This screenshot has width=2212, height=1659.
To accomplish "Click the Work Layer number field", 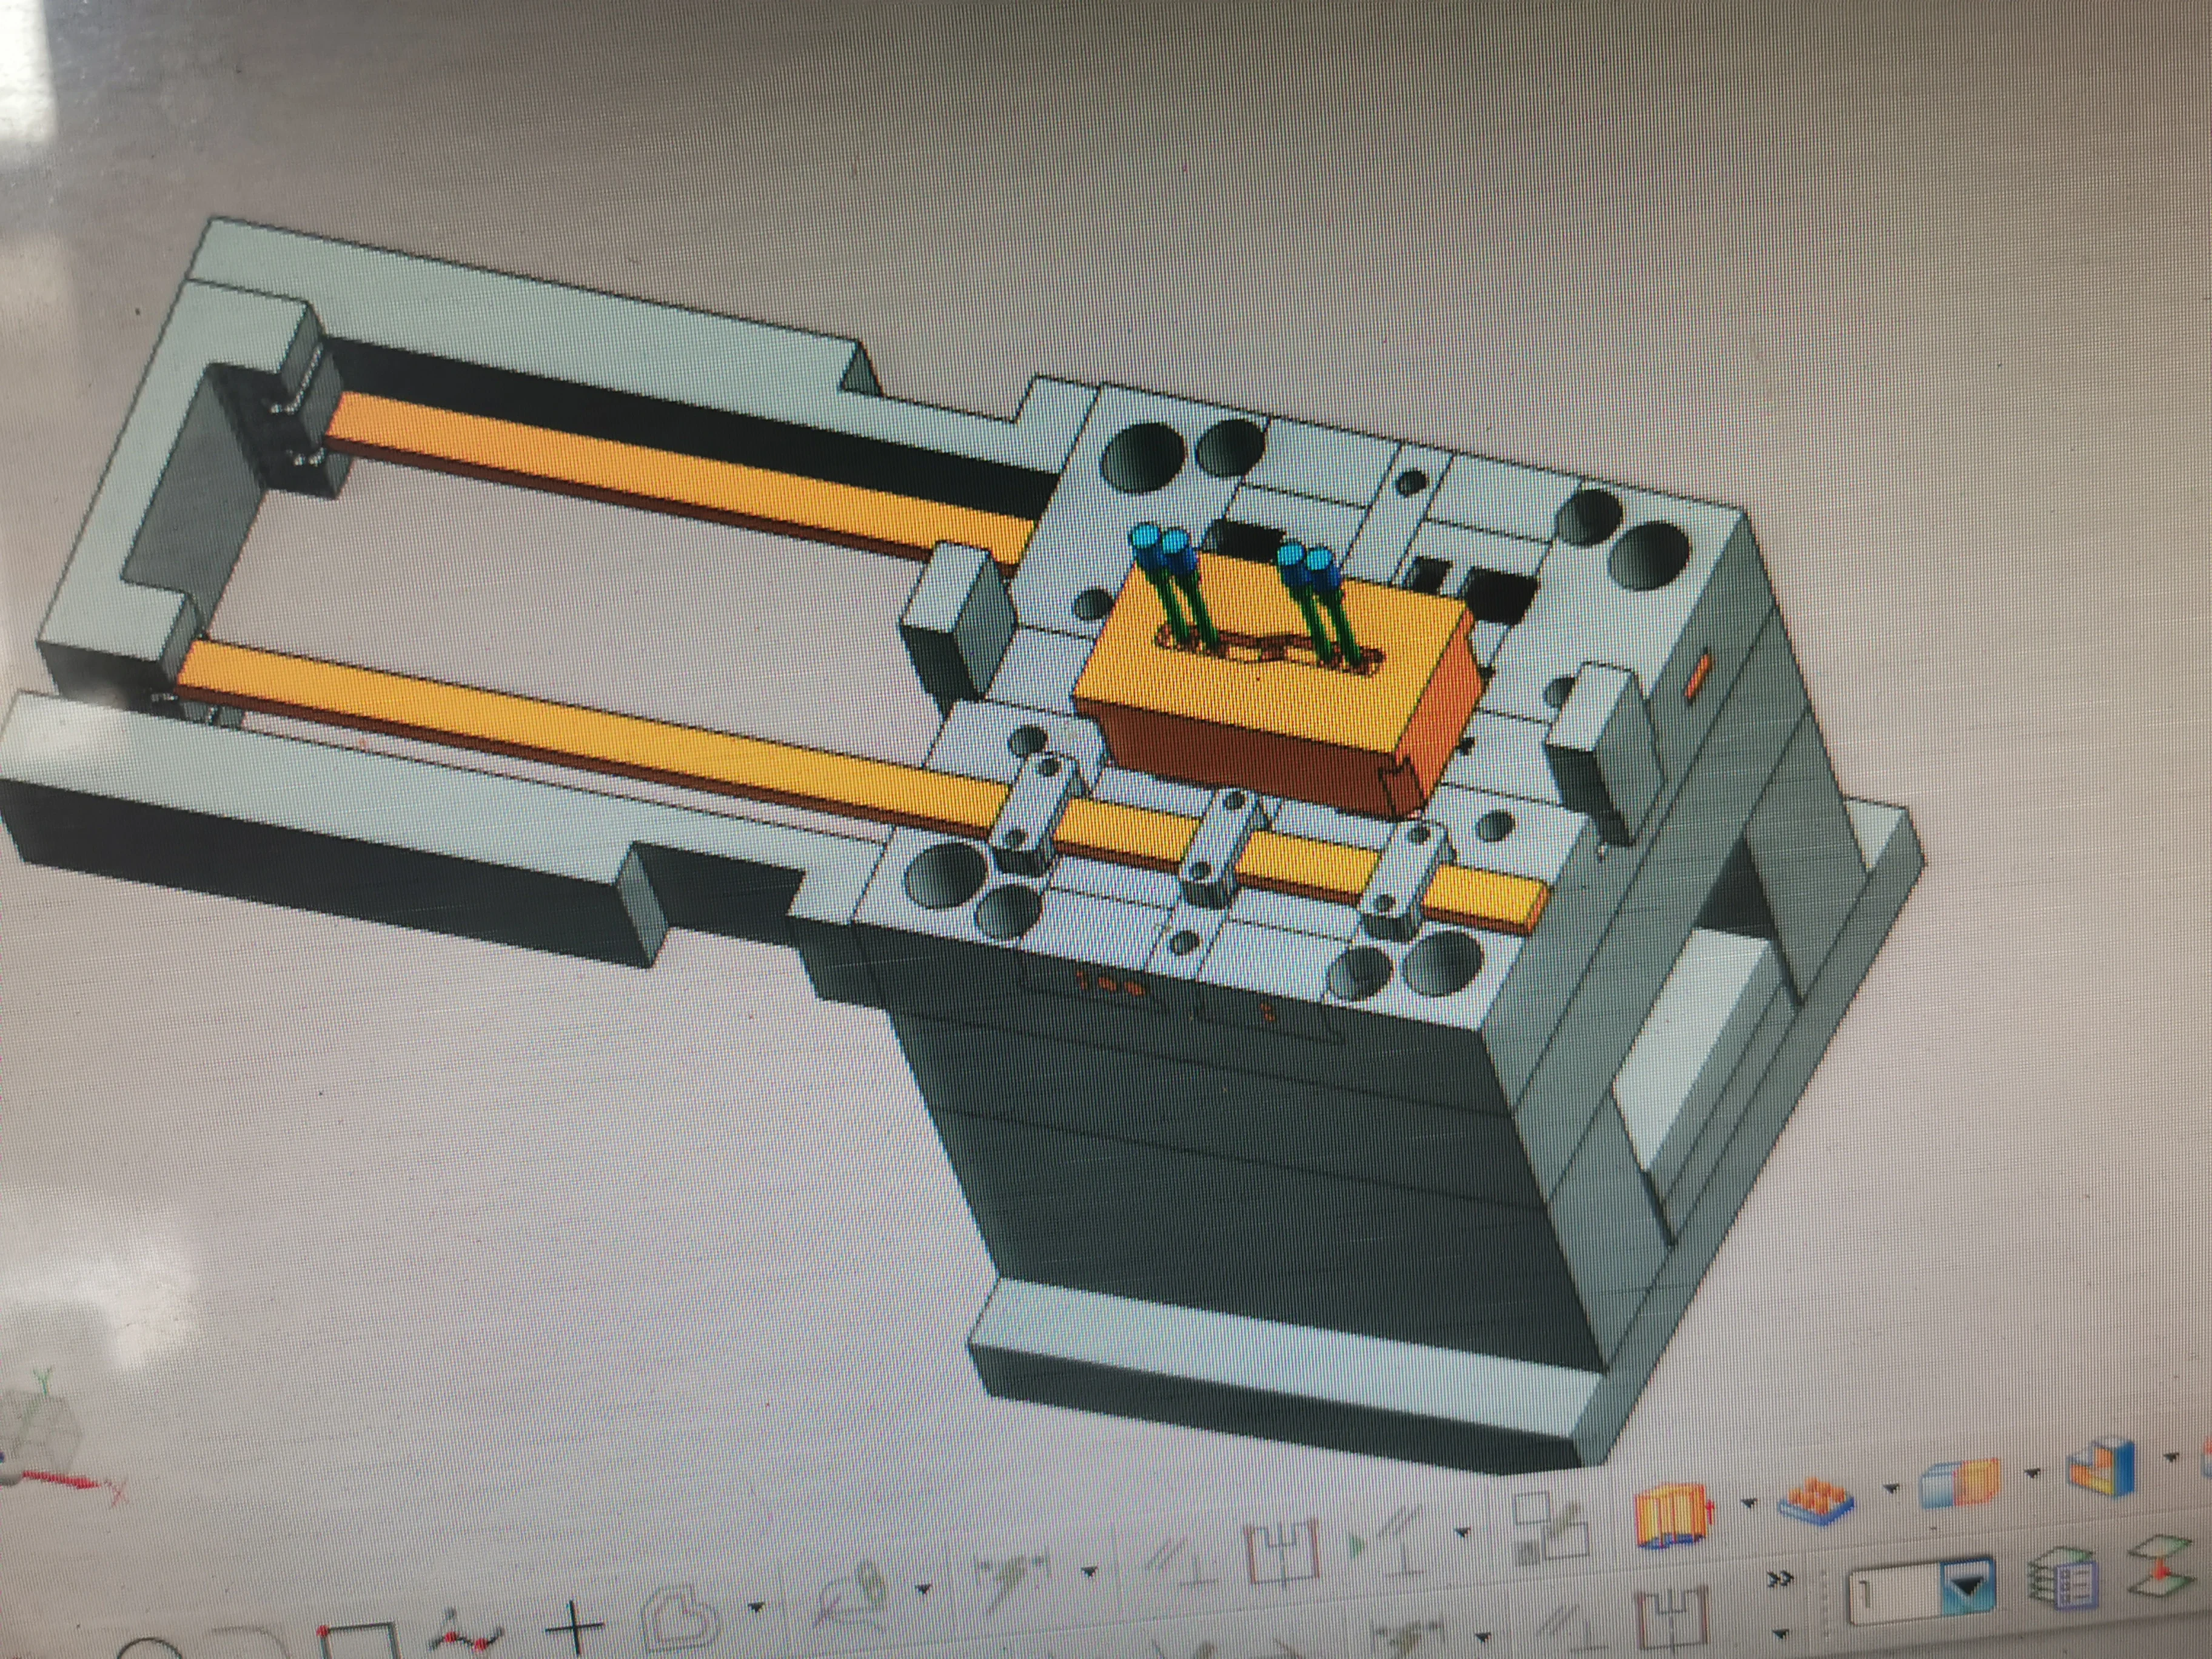I will (1894, 1594).
